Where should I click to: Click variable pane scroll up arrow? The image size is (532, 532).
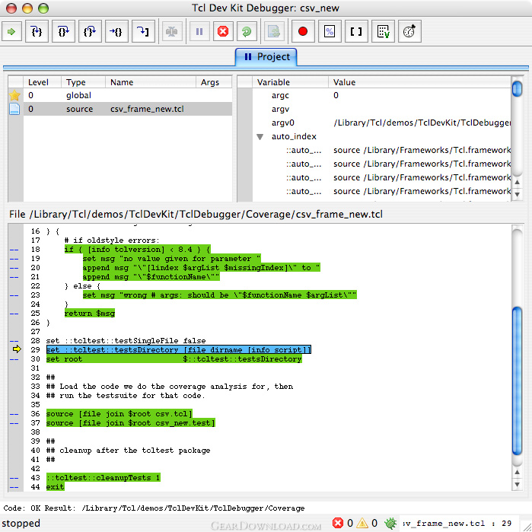[517, 182]
